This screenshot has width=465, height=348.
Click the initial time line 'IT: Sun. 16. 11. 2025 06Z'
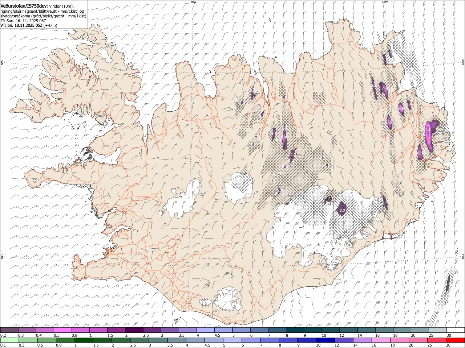click(x=23, y=21)
